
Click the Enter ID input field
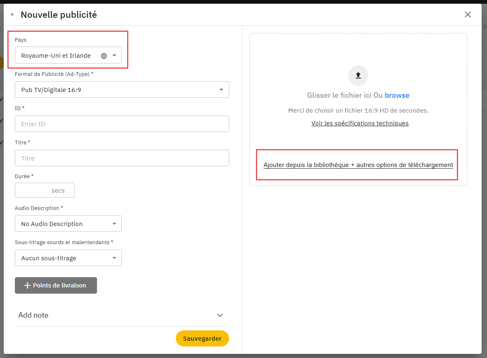122,124
